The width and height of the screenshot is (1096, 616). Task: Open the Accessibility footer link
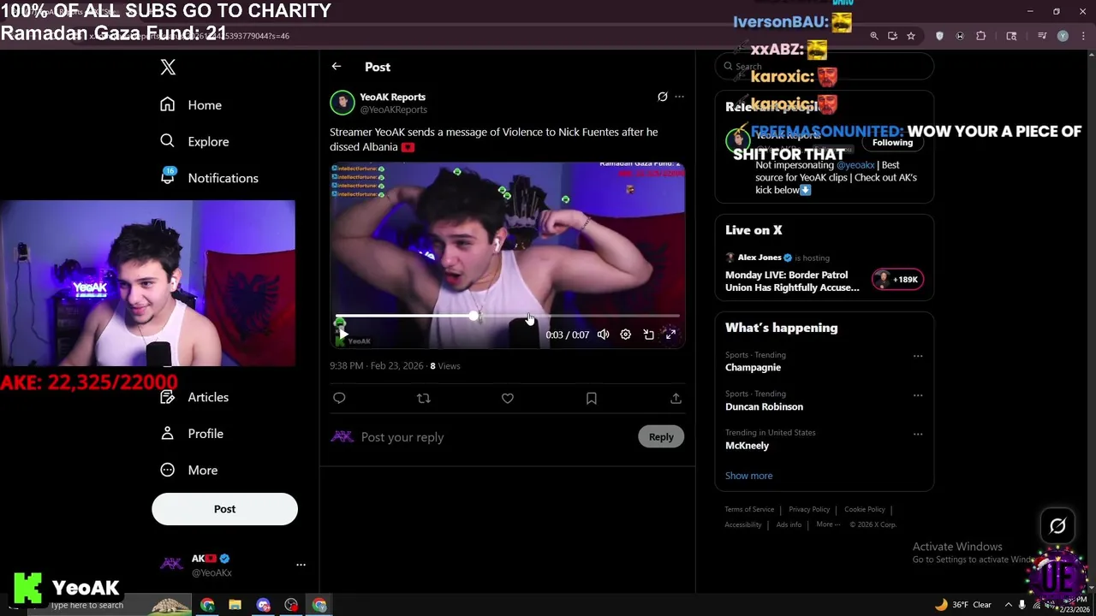[x=742, y=524]
